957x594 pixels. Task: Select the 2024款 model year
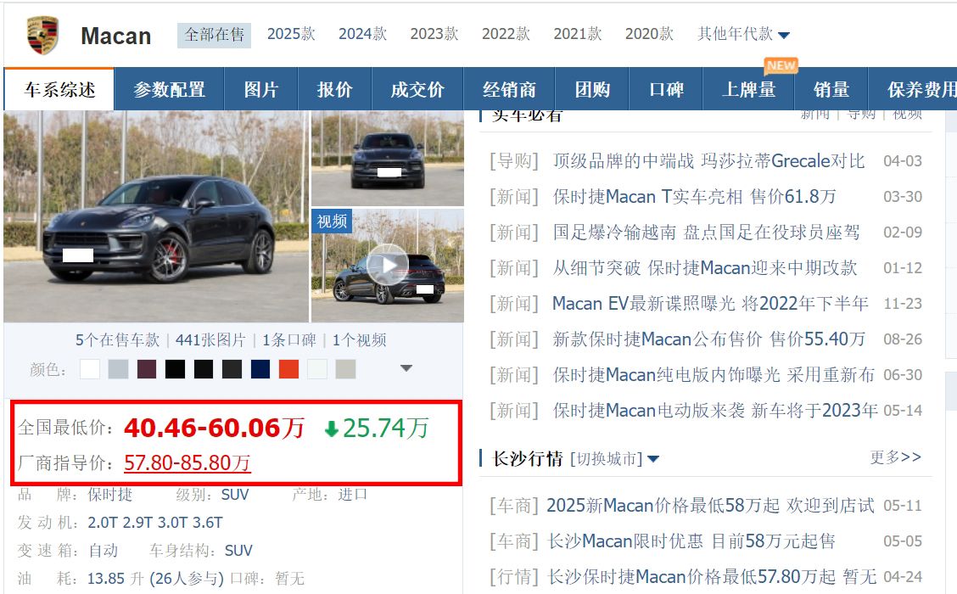click(362, 34)
